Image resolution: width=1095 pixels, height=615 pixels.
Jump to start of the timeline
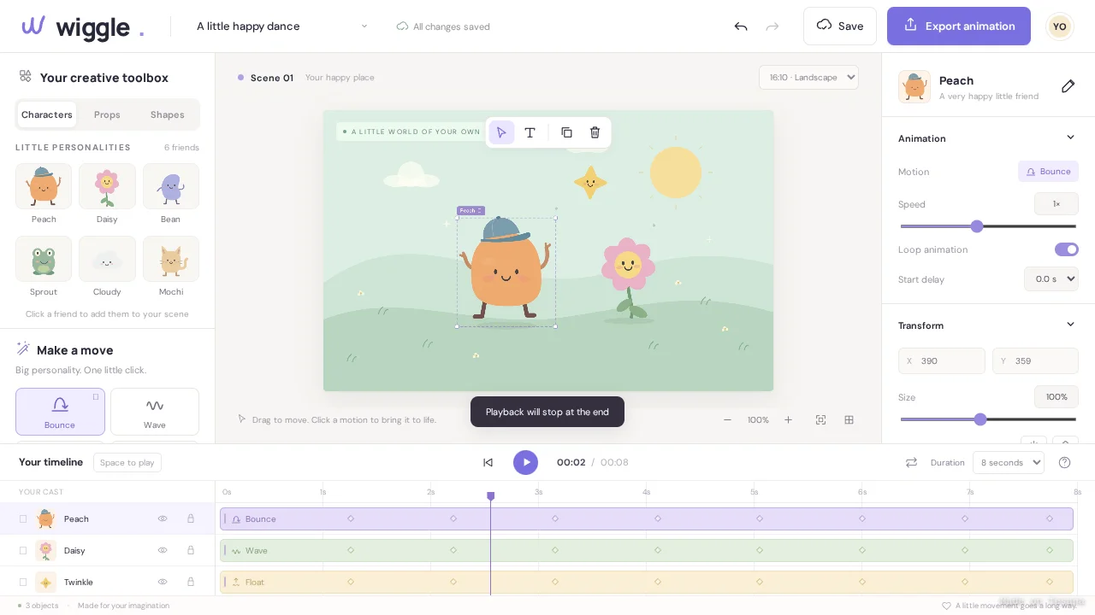488,462
